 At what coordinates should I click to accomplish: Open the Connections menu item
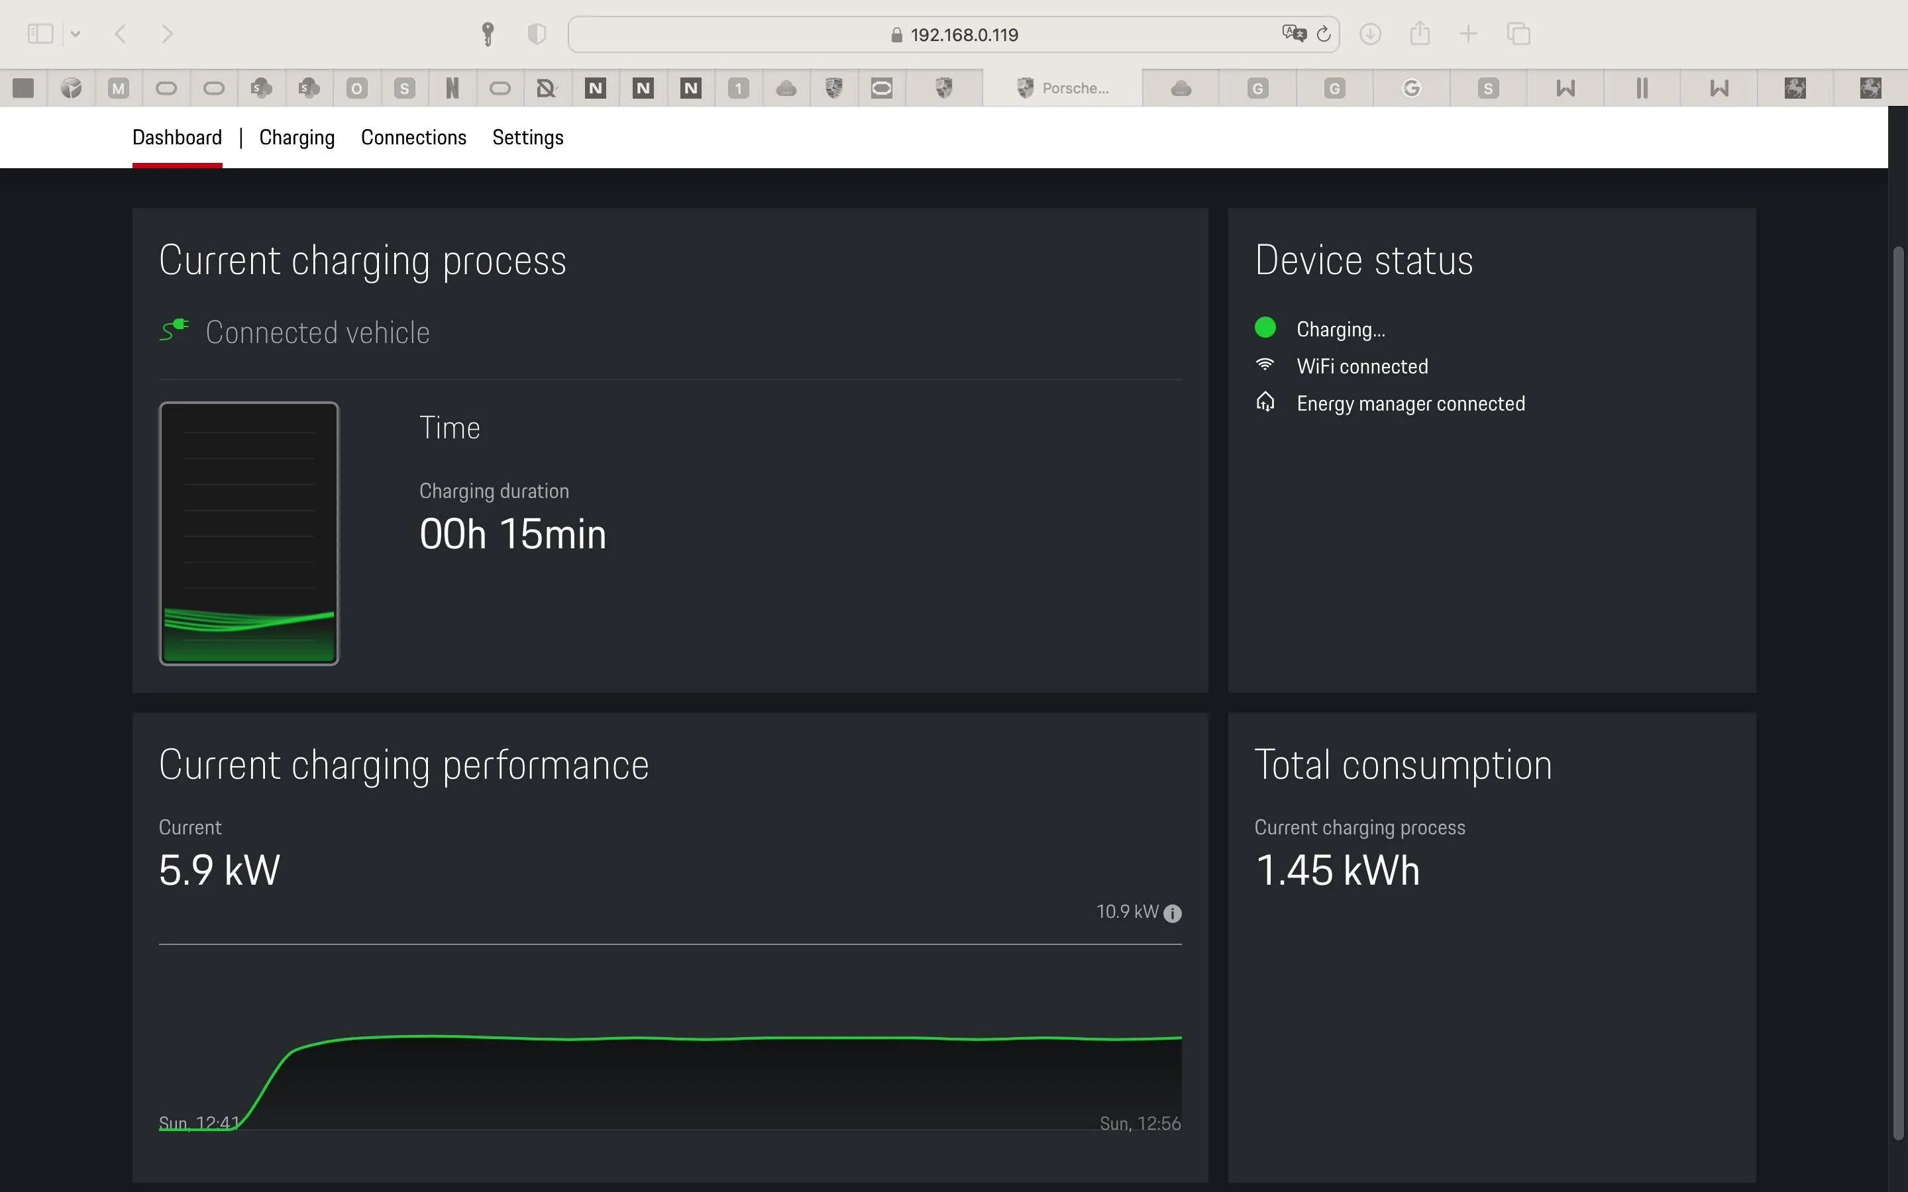[414, 137]
